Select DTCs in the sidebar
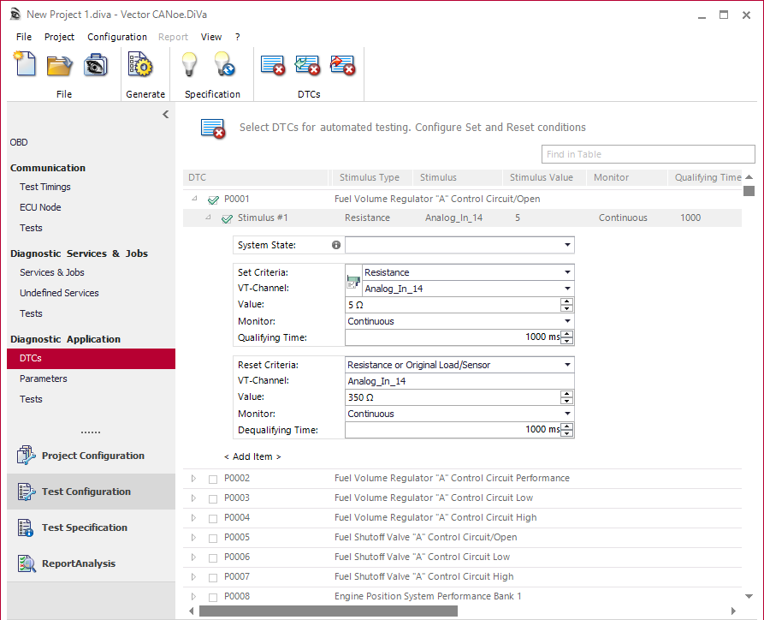 (x=91, y=359)
